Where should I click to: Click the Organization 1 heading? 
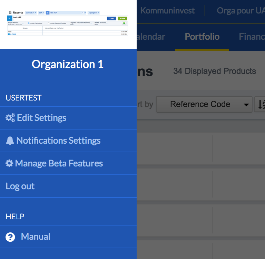68,64
